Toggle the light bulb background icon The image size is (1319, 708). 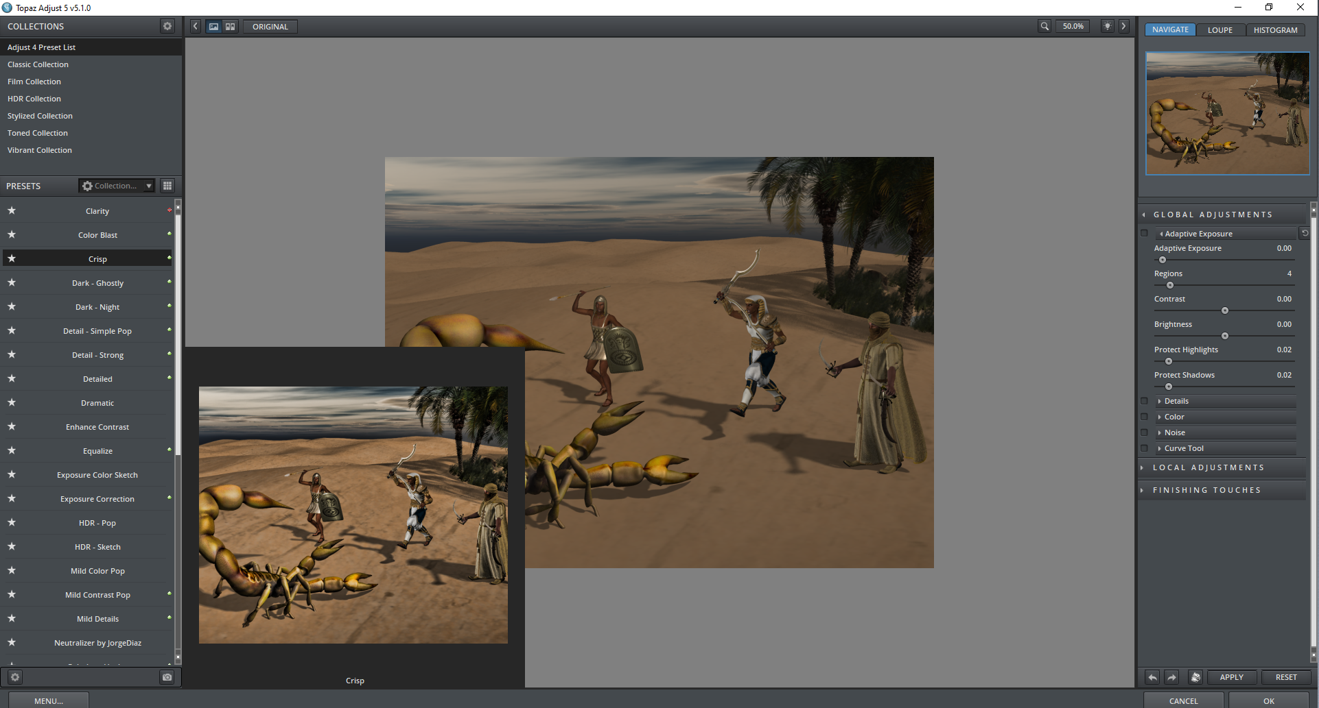coord(1108,26)
